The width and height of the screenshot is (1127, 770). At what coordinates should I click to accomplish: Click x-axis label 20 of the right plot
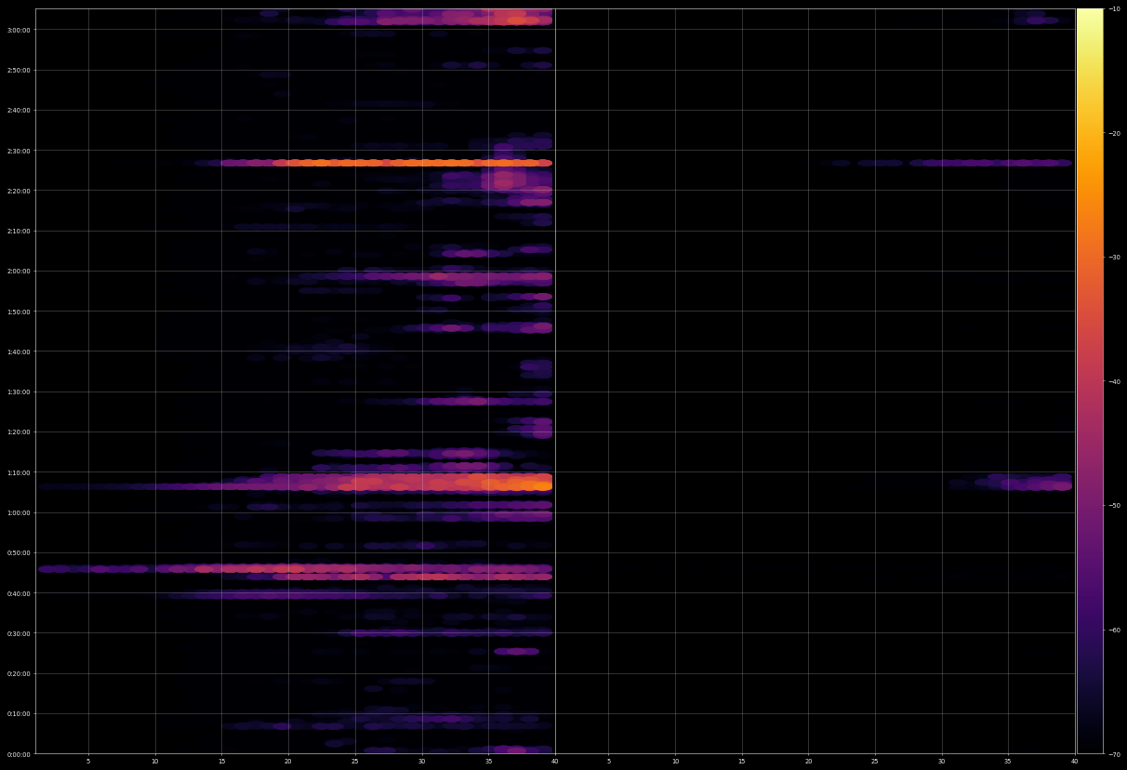[809, 762]
